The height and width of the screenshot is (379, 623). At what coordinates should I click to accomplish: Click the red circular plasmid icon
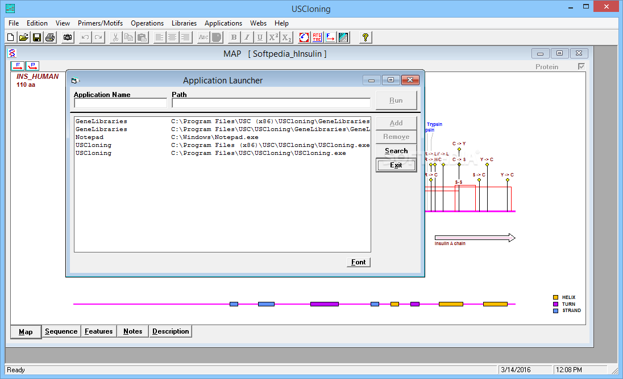click(304, 37)
